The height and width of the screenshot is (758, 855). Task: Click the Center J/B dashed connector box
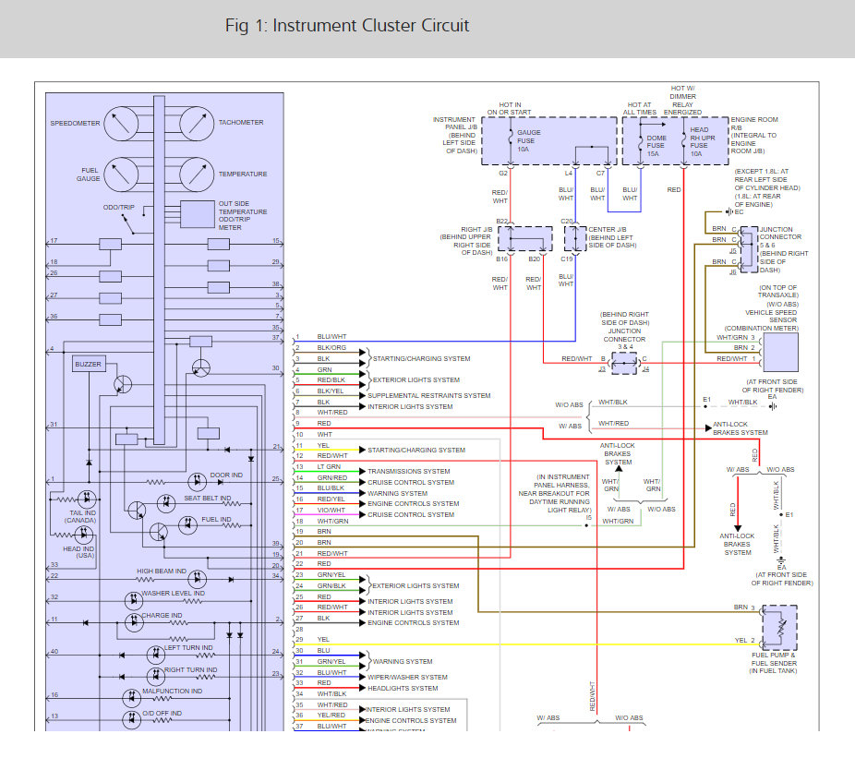pyautogui.click(x=575, y=239)
